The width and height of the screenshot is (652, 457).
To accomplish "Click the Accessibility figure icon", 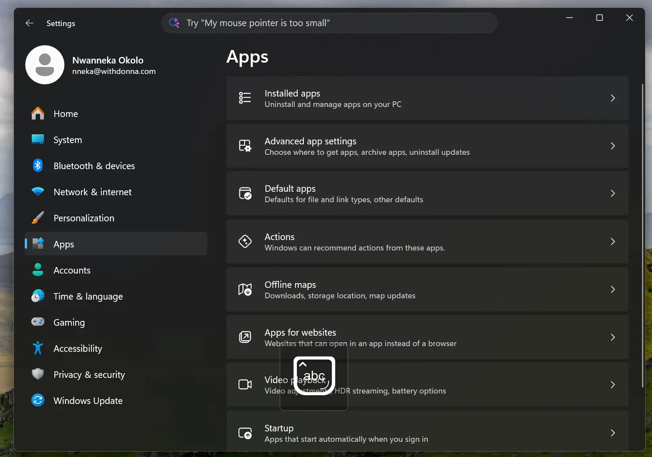I will [38, 348].
